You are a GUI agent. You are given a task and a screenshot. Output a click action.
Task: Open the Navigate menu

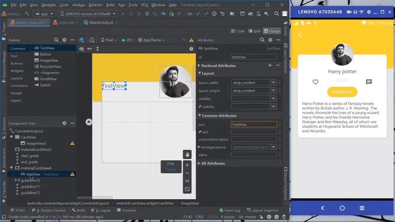point(49,5)
